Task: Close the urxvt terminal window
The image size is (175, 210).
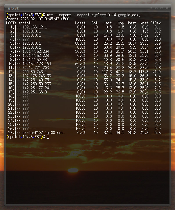Action: pyautogui.click(x=167, y=8)
